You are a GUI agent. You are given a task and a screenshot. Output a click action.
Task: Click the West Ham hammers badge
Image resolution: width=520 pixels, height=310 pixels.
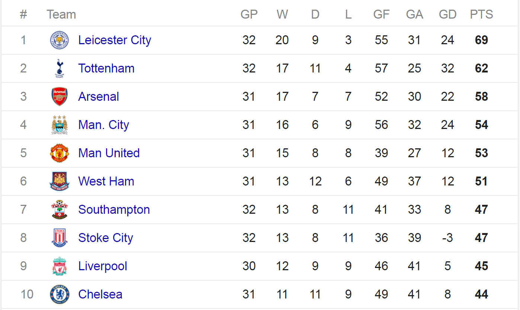coord(60,181)
